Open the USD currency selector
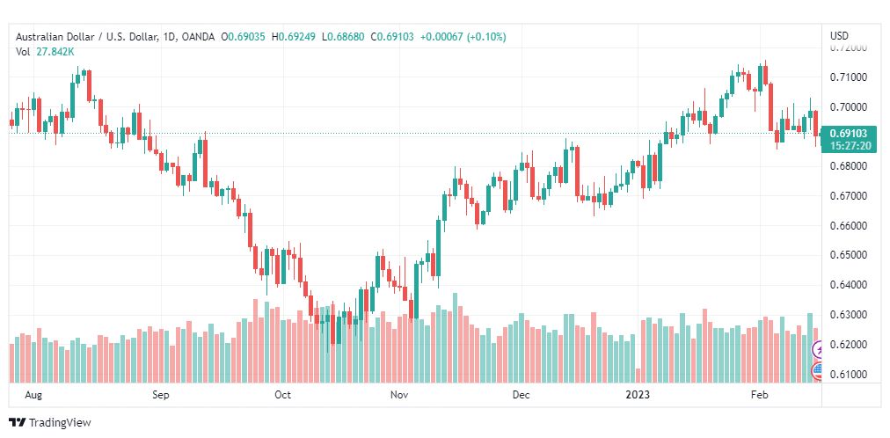 [839, 36]
